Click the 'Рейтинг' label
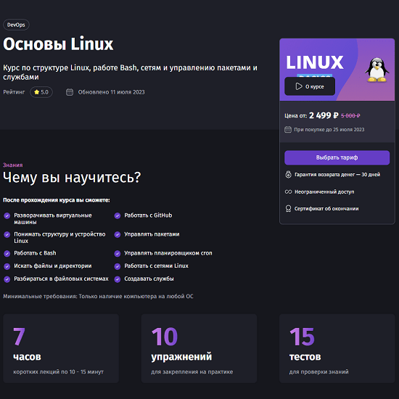 14,92
